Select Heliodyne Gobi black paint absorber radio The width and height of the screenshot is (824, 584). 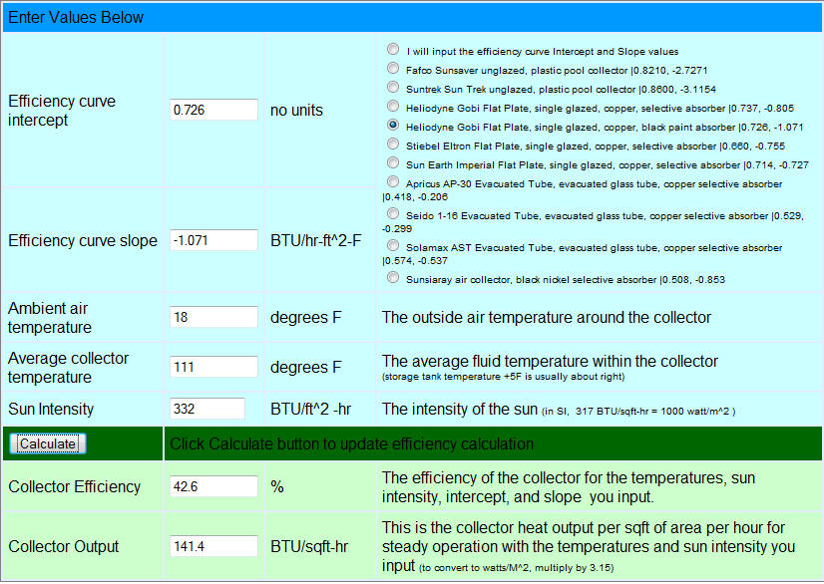(x=393, y=125)
